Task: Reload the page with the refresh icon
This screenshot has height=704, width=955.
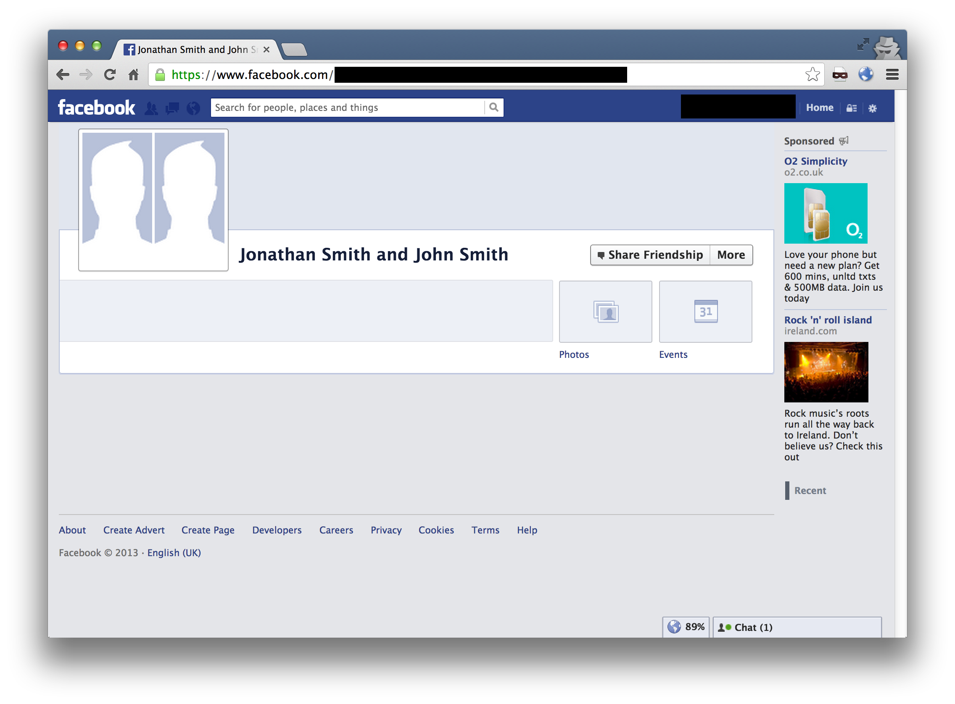Action: (x=110, y=75)
